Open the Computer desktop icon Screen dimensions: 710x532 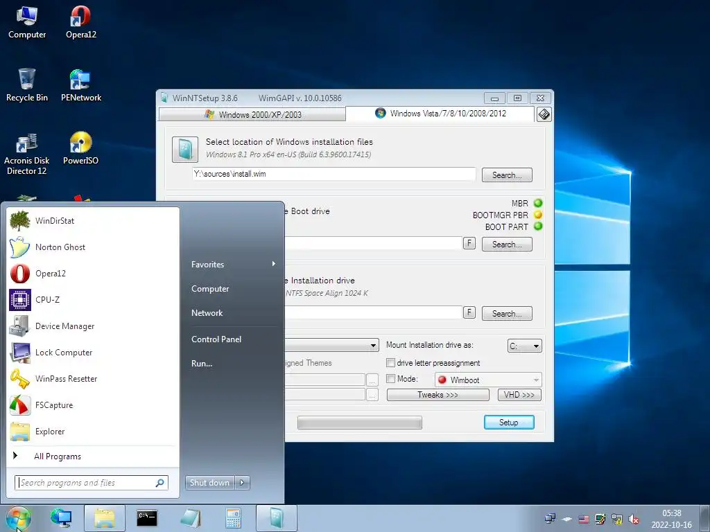(x=27, y=23)
